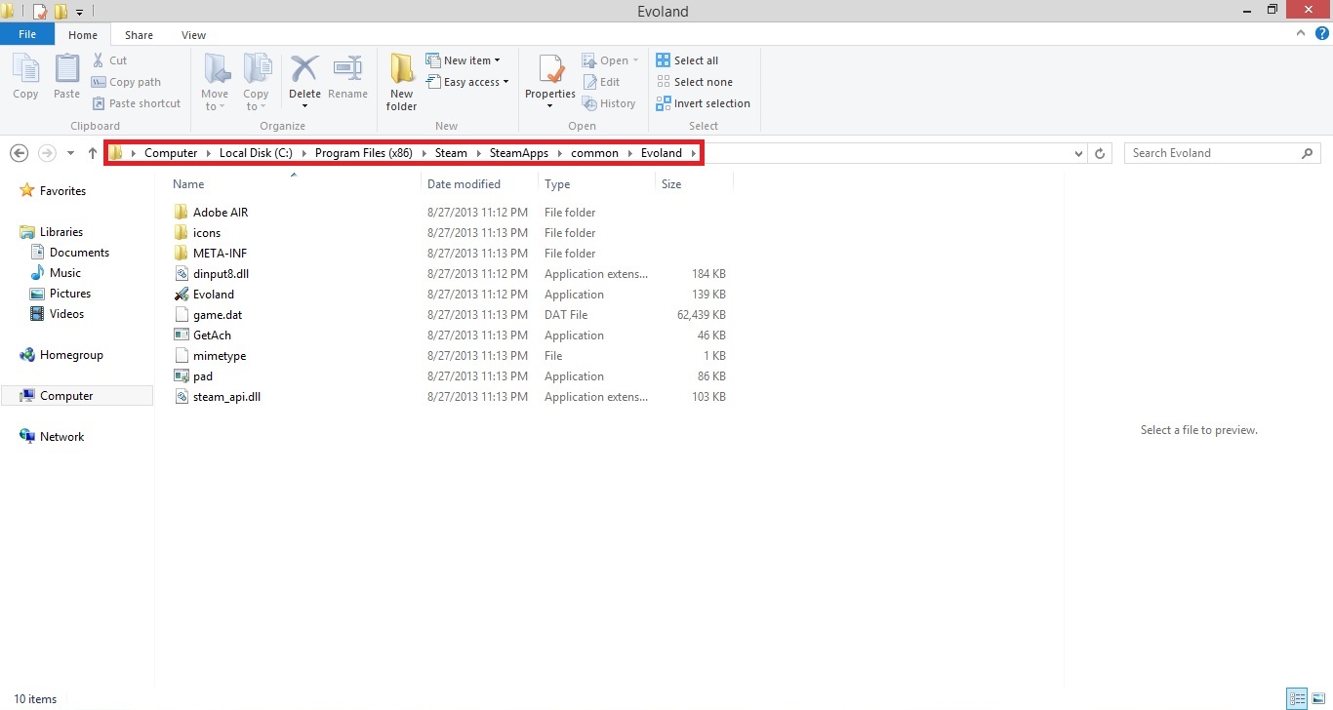
Task: Click Program Files (x86) breadcrumb
Action: coord(364,153)
